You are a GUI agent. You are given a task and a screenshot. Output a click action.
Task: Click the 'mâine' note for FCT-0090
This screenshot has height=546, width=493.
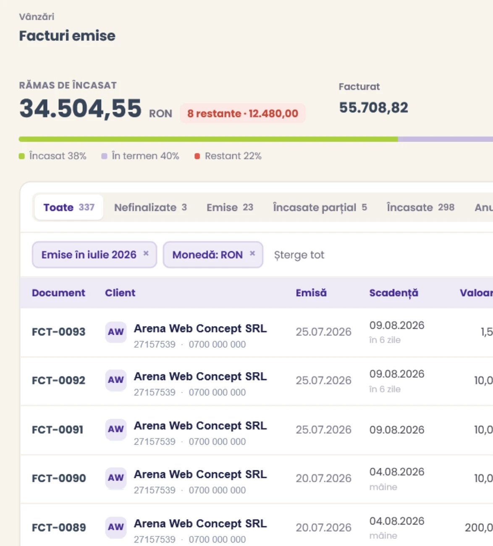click(x=383, y=487)
